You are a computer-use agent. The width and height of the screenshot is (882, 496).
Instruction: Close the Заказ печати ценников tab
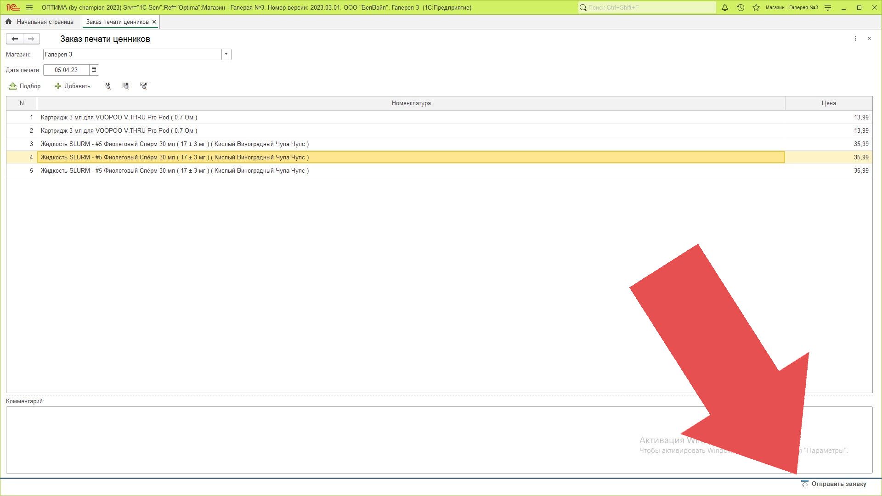click(154, 22)
